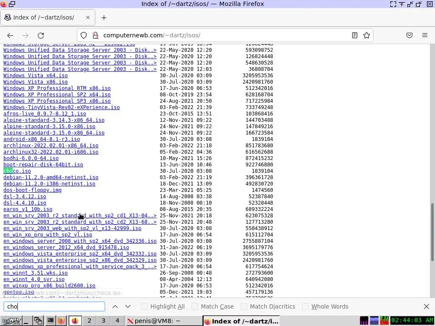Open window menu Firefox titlebar icon
The width and height of the screenshot is (435, 326).
(x=3, y=4)
